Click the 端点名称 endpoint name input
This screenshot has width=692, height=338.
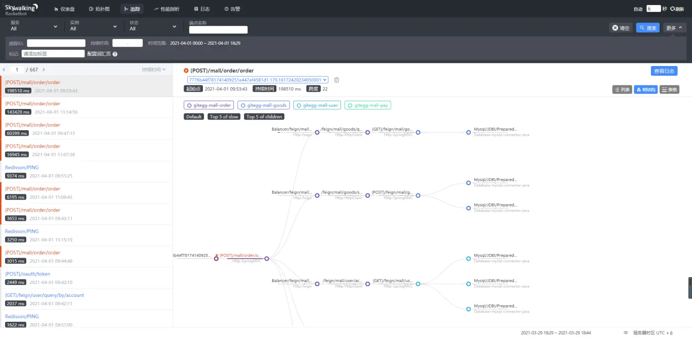pos(218,30)
